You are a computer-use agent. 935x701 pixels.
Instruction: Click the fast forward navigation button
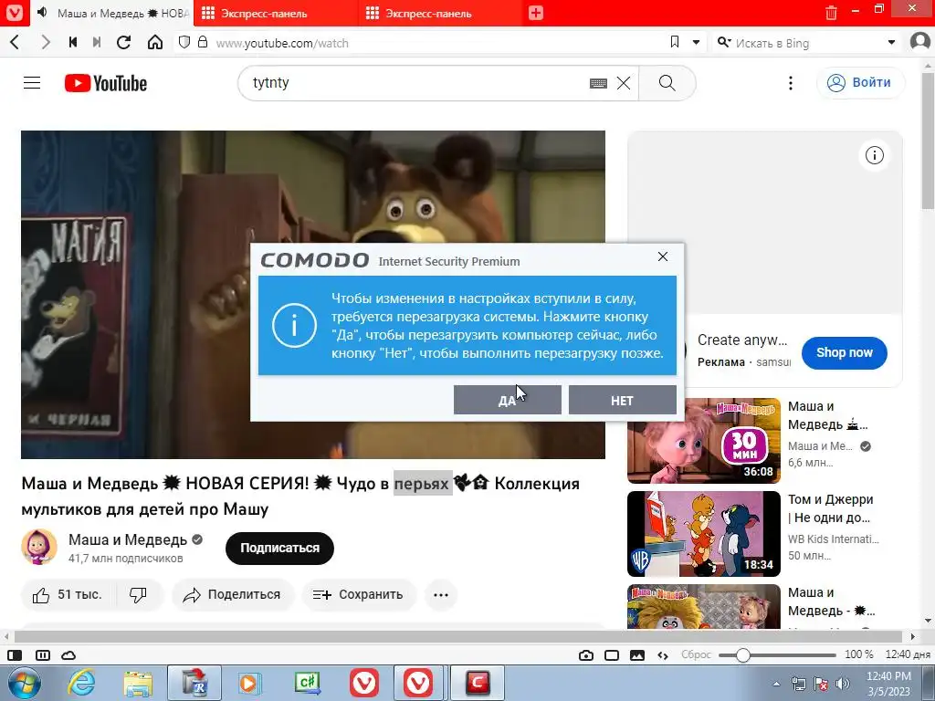click(97, 42)
